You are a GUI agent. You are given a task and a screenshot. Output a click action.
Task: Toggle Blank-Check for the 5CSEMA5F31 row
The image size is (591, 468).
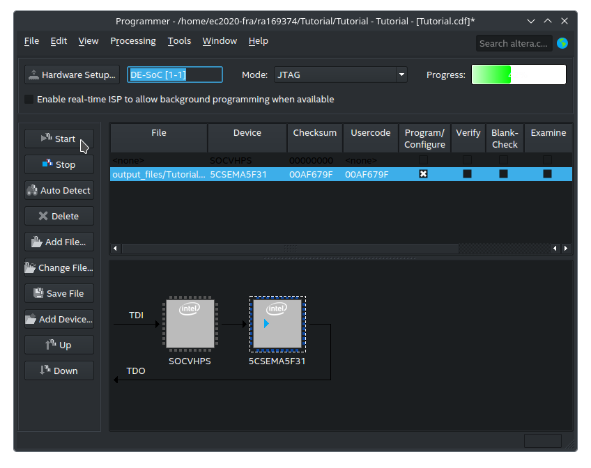(504, 174)
